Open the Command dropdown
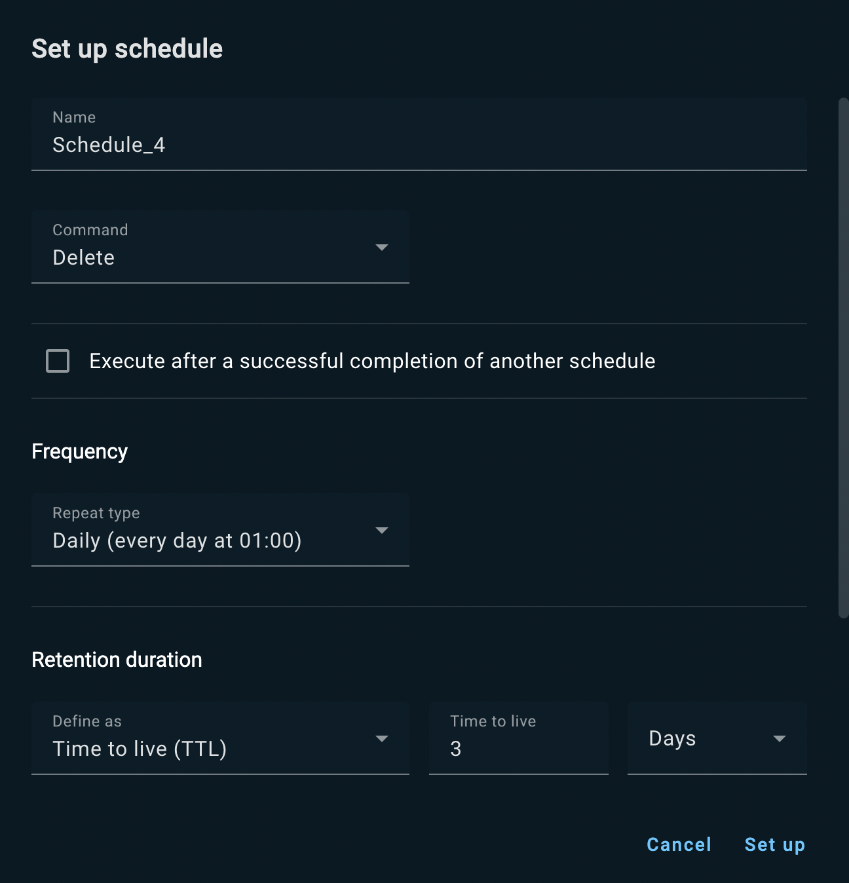Viewport: 849px width, 883px height. 220,248
